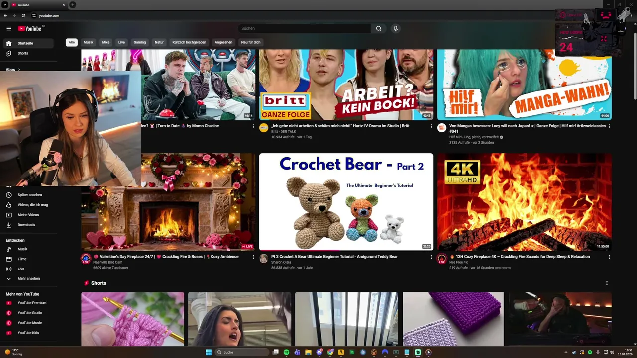Open options menu for 12H Cozy Fireplace
This screenshot has height=358, width=637.
(x=610, y=257)
